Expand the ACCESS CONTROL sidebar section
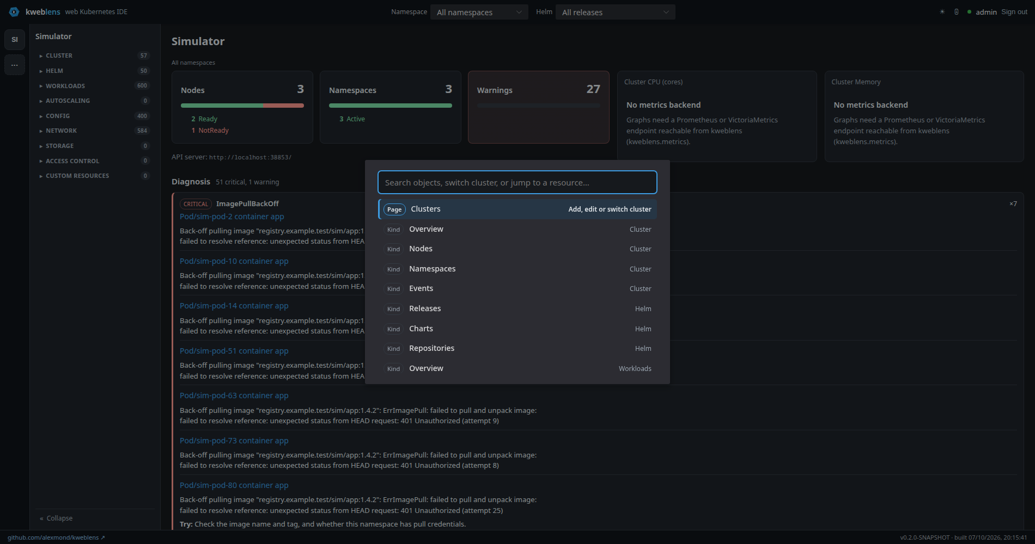 94,161
